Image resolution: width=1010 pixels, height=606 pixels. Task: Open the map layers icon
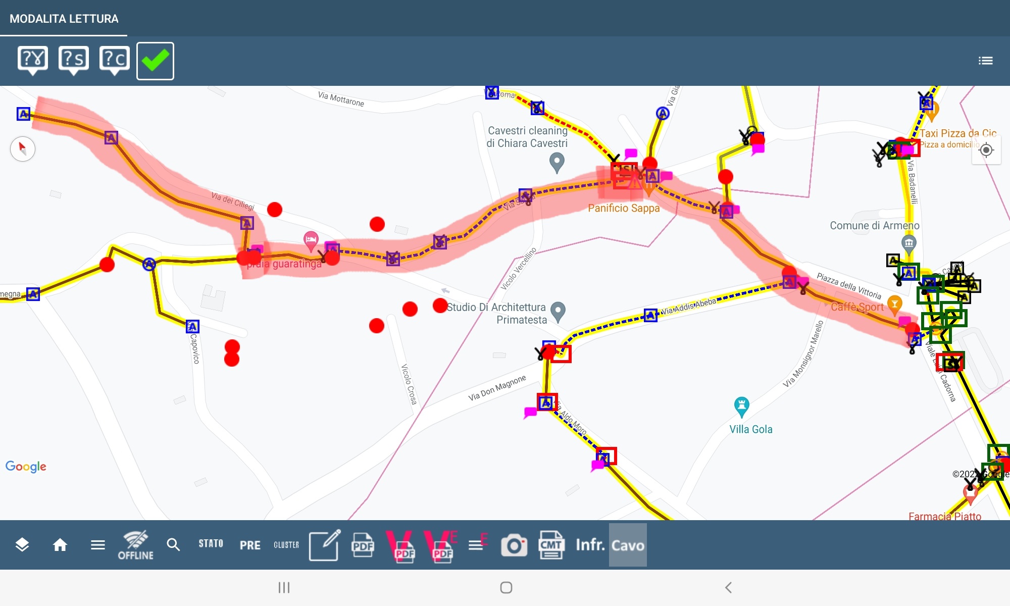[x=22, y=545]
